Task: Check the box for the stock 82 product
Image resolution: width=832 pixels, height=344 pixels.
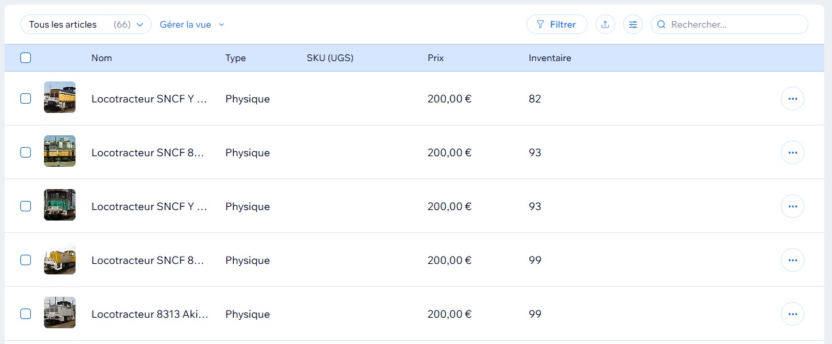Action: pos(26,98)
